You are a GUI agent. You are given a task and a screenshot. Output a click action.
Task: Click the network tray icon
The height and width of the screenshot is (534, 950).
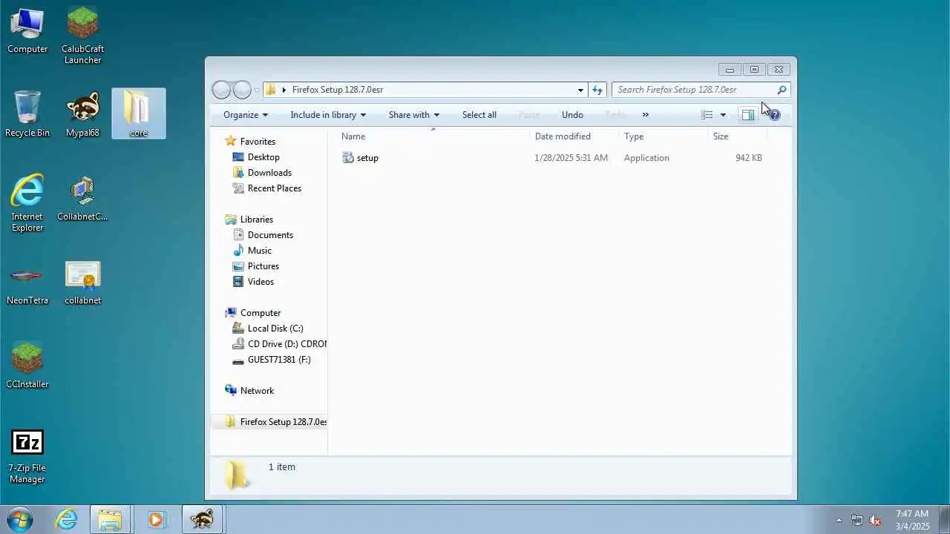click(857, 520)
